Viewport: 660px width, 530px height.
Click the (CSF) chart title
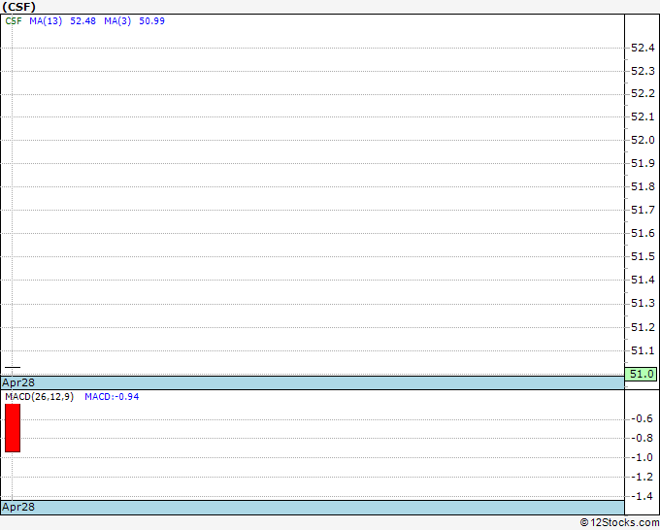[19, 7]
